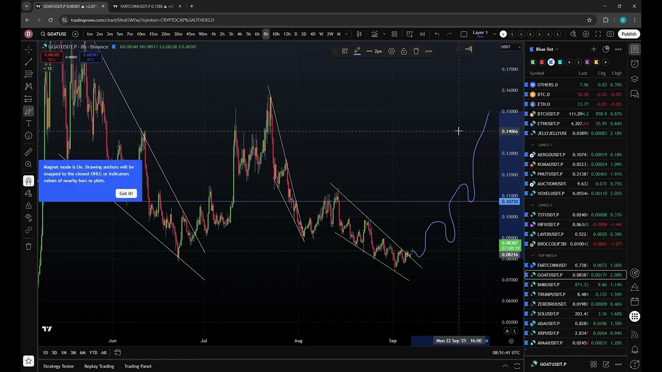This screenshot has height=372, width=662.
Task: Select the text annotation tool
Action: 28,123
